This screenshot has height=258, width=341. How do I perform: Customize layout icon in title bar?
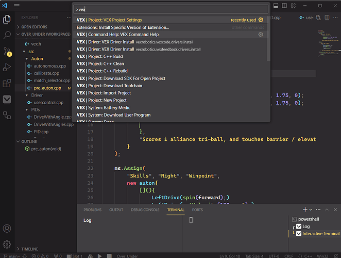(293, 6)
